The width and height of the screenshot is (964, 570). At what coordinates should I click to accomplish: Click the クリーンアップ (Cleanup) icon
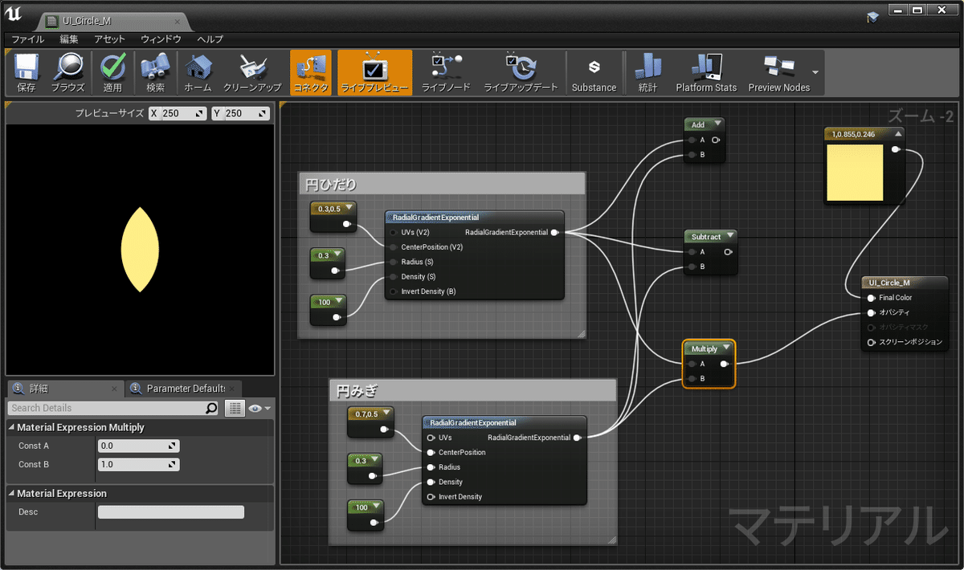pyautogui.click(x=252, y=72)
